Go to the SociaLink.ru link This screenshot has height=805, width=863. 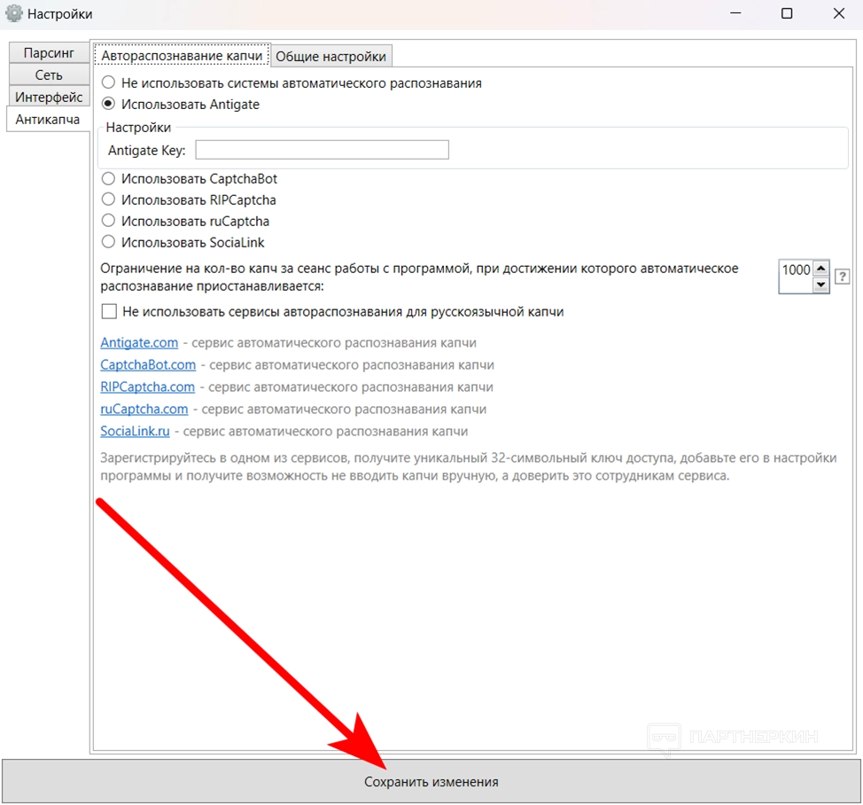point(135,431)
